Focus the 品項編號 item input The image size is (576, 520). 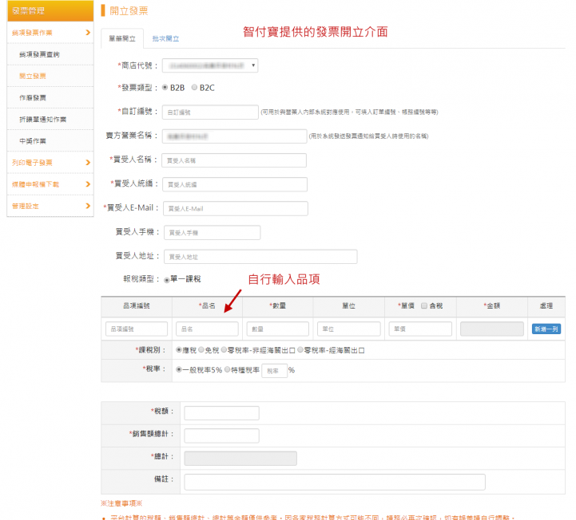pyautogui.click(x=137, y=329)
